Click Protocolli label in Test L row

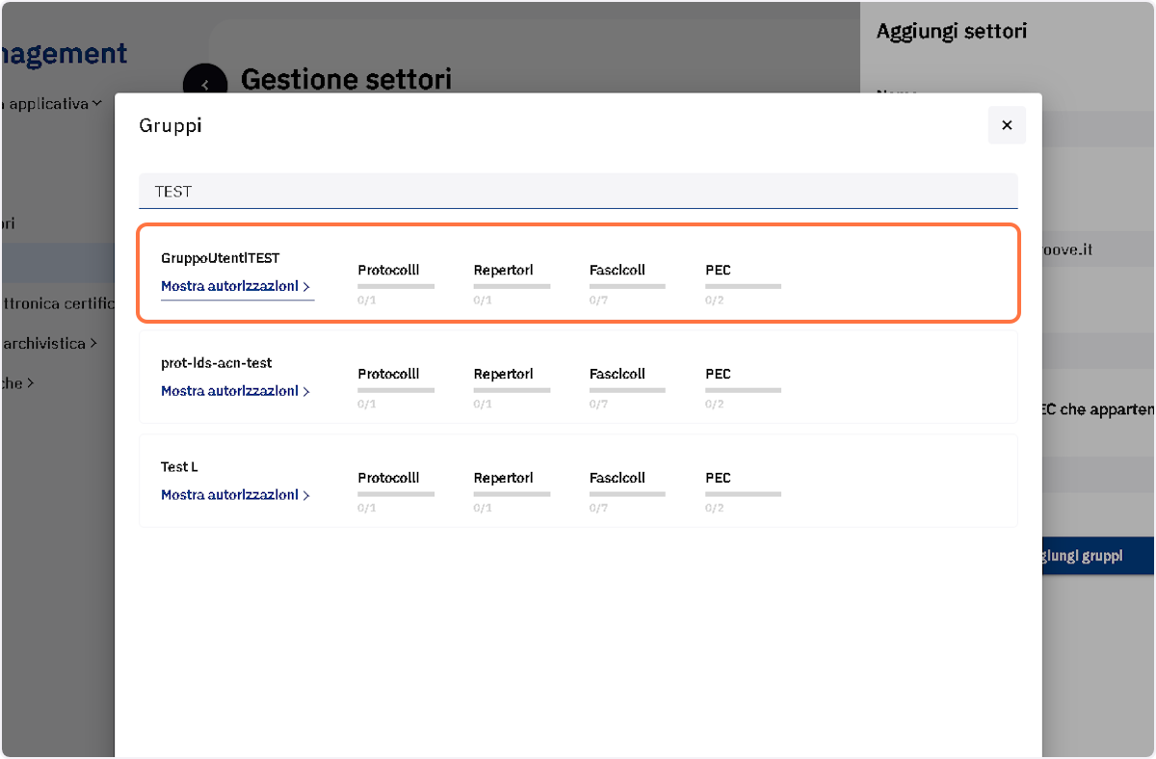[x=388, y=478]
